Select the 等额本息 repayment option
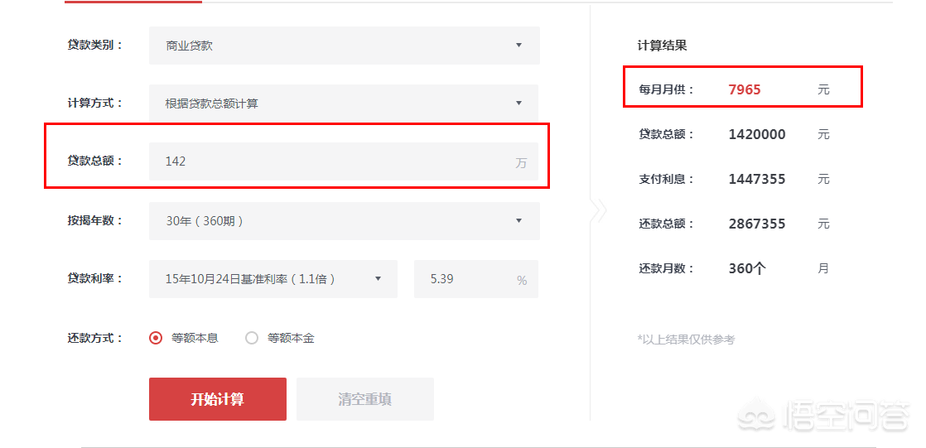Image resolution: width=926 pixels, height=448 pixels. coord(156,338)
